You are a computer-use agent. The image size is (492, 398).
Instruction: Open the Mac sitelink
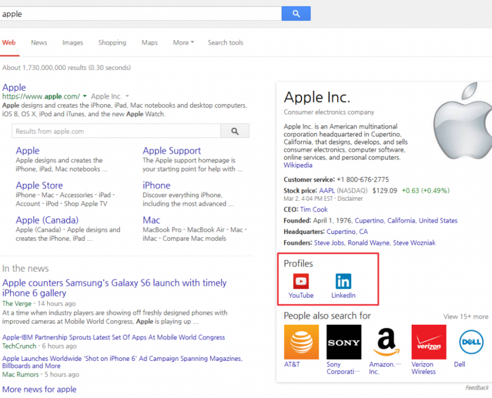(151, 220)
